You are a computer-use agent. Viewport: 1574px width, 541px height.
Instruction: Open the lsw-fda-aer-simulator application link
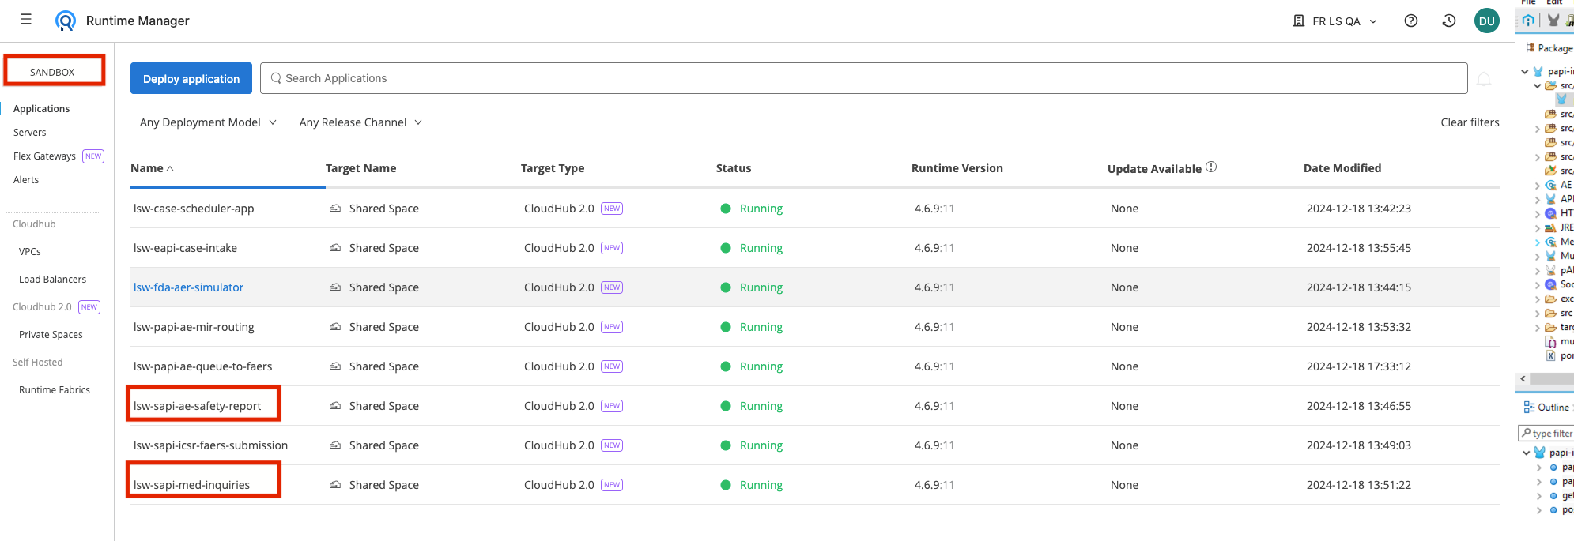[188, 287]
